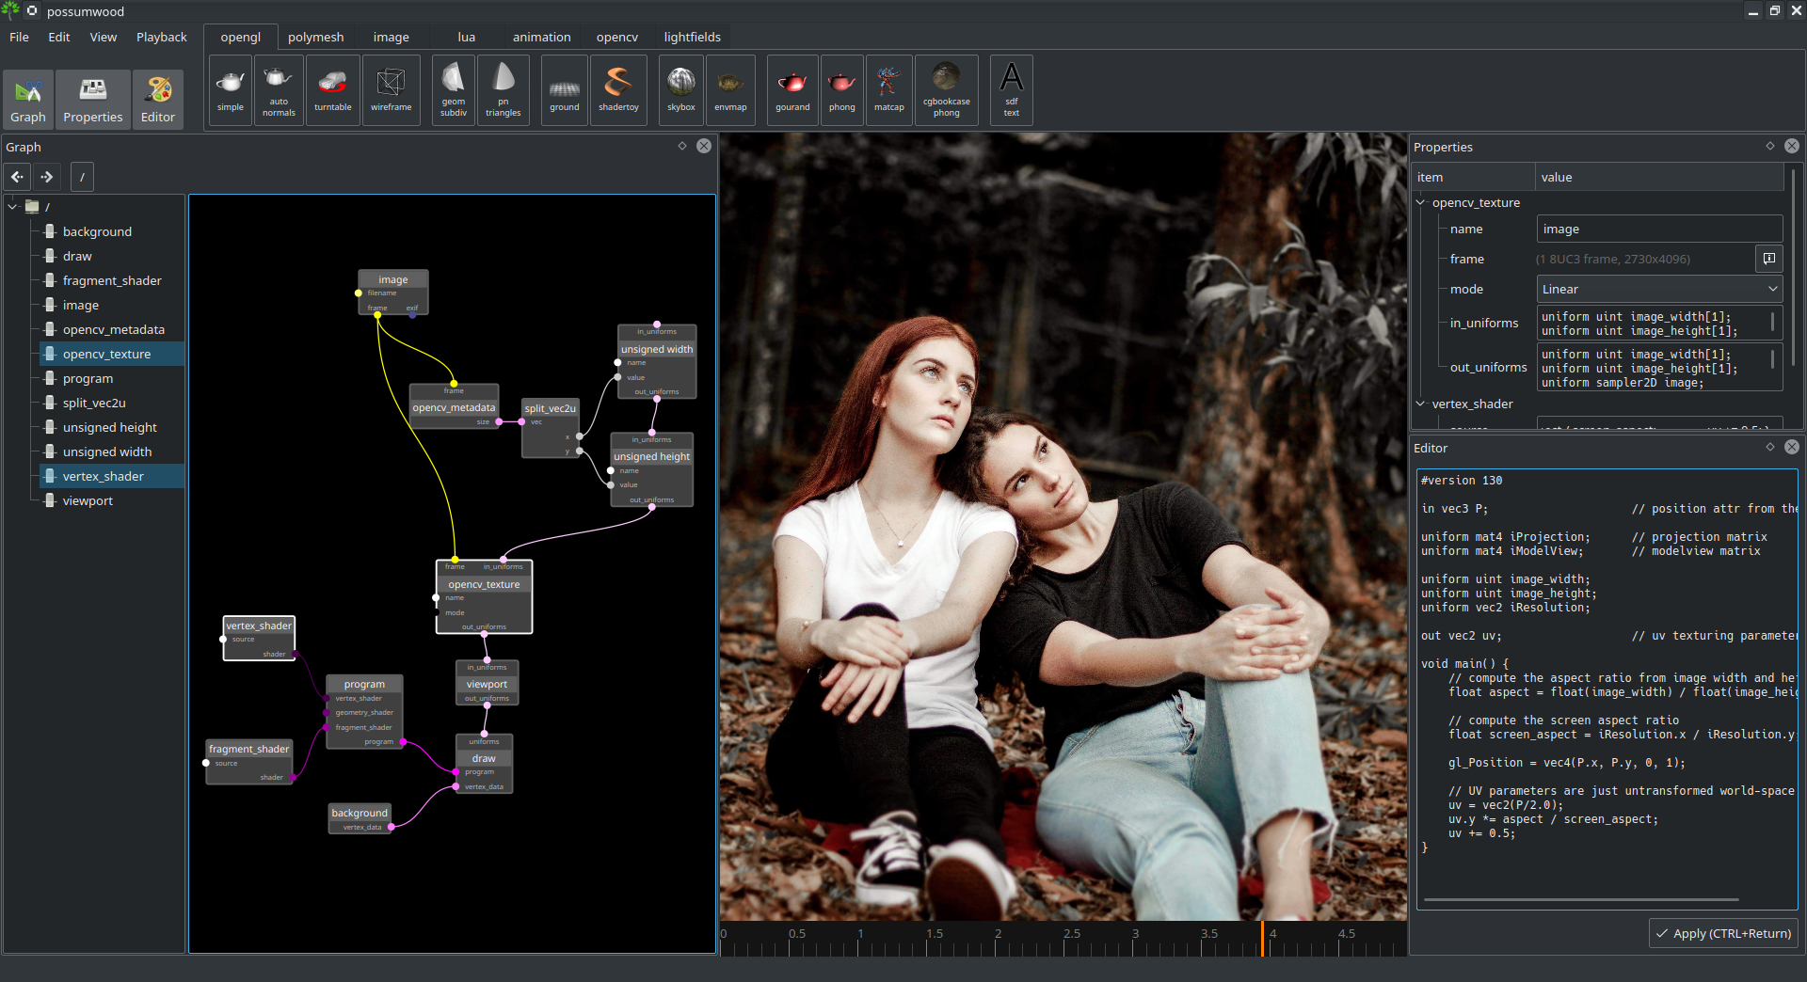Open the Playback menu
Screen dimensions: 1807x982
pos(161,37)
